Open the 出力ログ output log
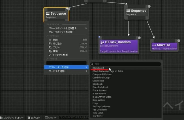This screenshot has width=184, height=120. tap(34, 118)
